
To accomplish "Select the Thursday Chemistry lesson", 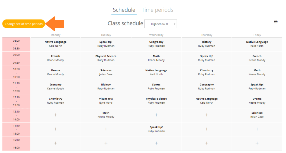I will click(x=207, y=72).
